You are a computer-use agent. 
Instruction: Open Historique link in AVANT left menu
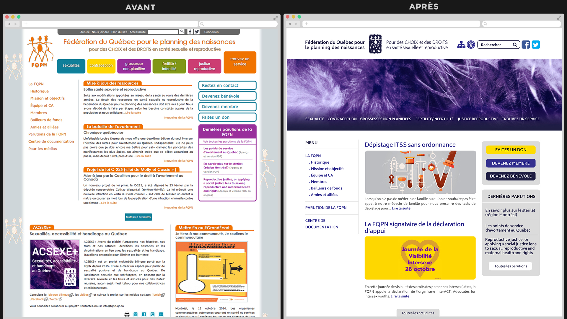pyautogui.click(x=40, y=91)
